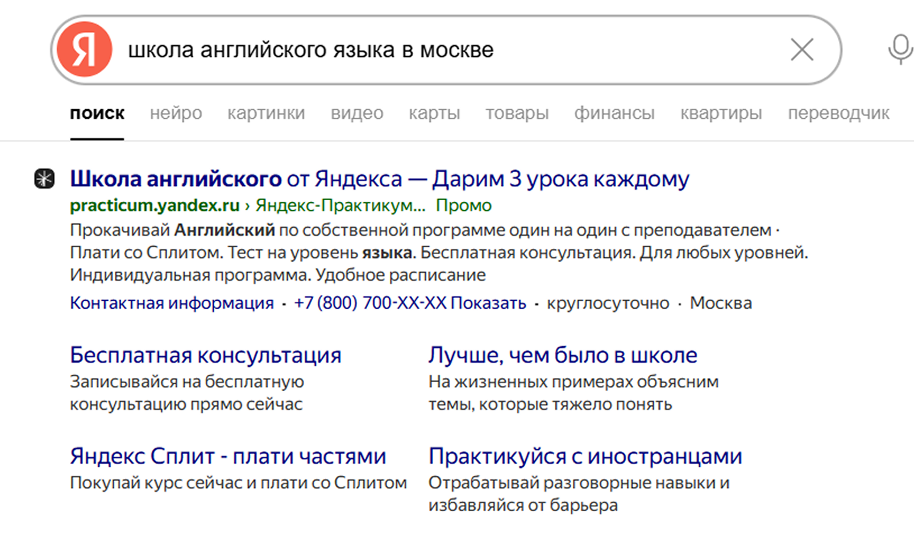Click the ad badge icon next to the result

tap(43, 179)
